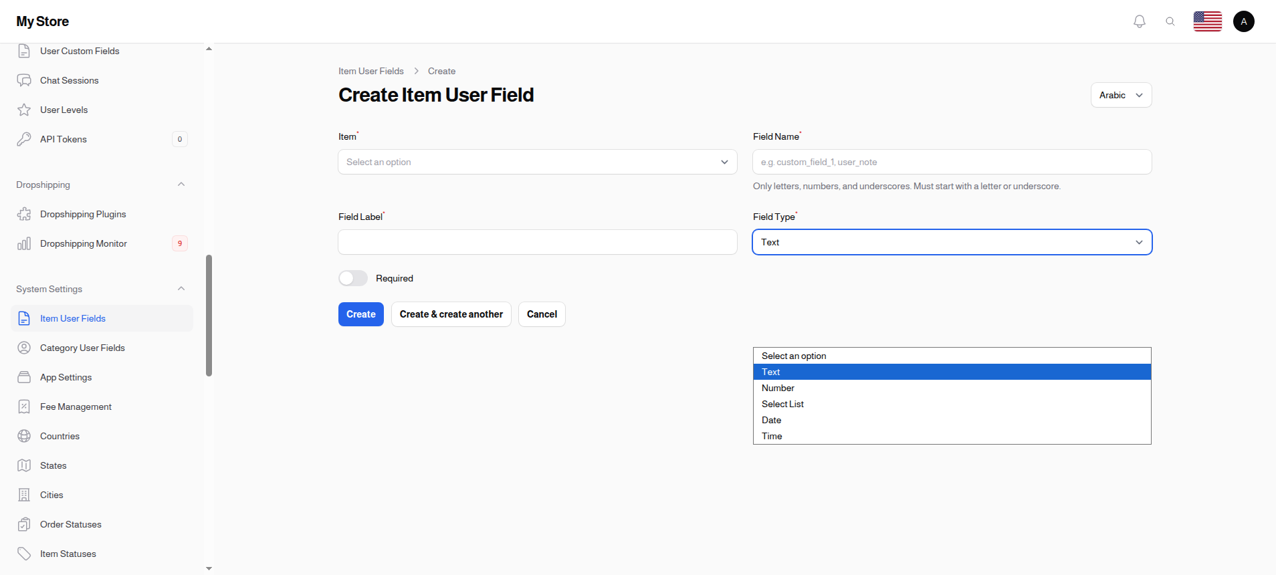
Task: Open the notifications bell
Action: pyautogui.click(x=1140, y=21)
